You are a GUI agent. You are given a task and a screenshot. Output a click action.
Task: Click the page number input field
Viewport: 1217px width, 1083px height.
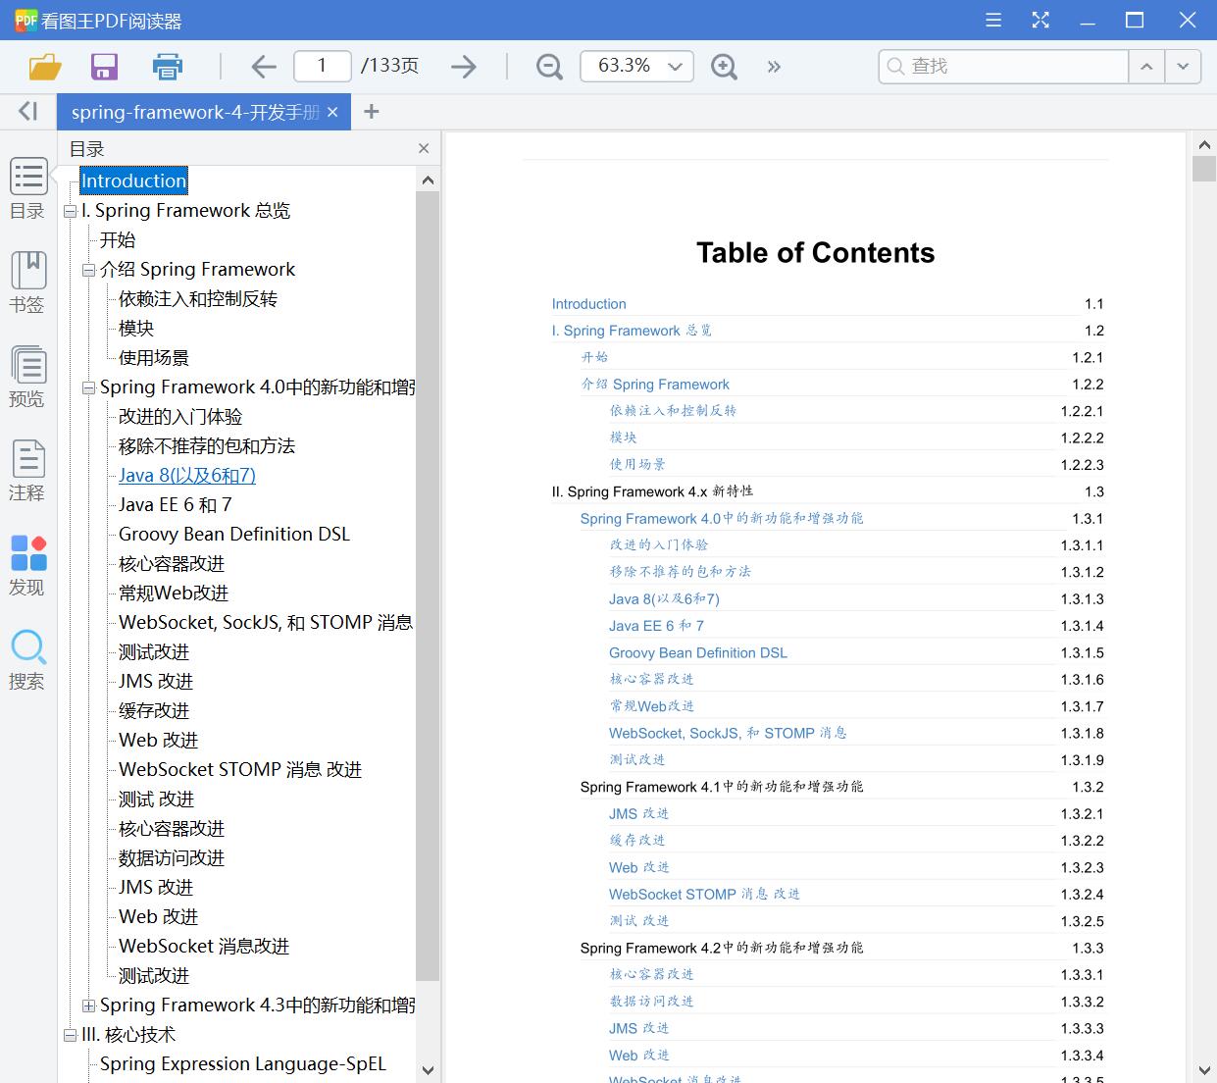(323, 67)
